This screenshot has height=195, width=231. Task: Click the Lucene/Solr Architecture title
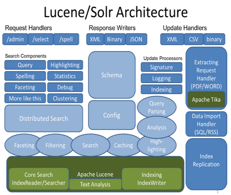click(116, 12)
